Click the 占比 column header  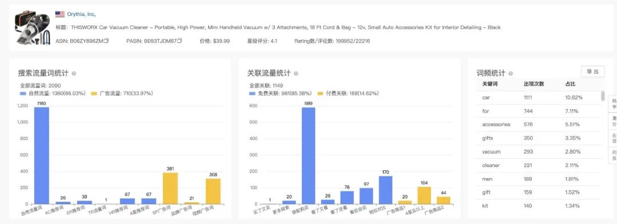[x=571, y=84]
